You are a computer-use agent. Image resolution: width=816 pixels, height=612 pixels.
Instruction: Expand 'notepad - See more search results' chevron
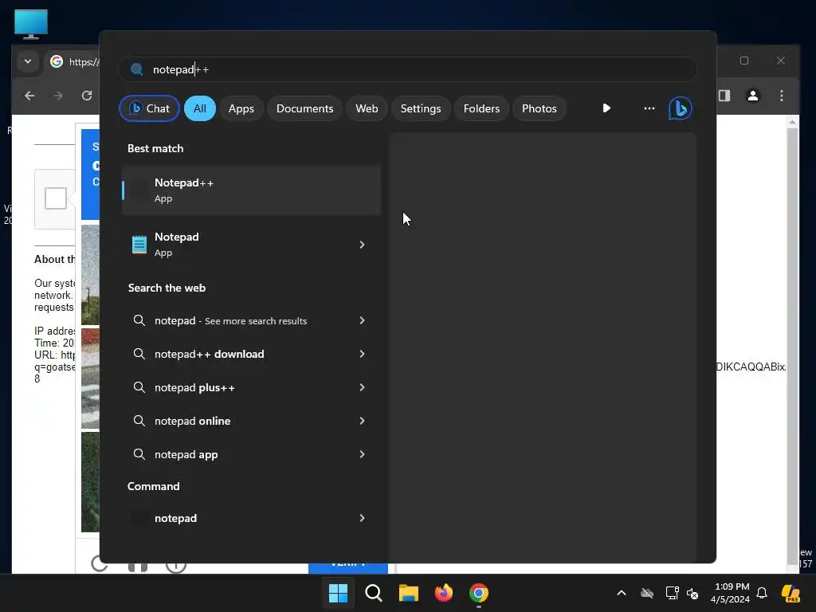pyautogui.click(x=363, y=320)
